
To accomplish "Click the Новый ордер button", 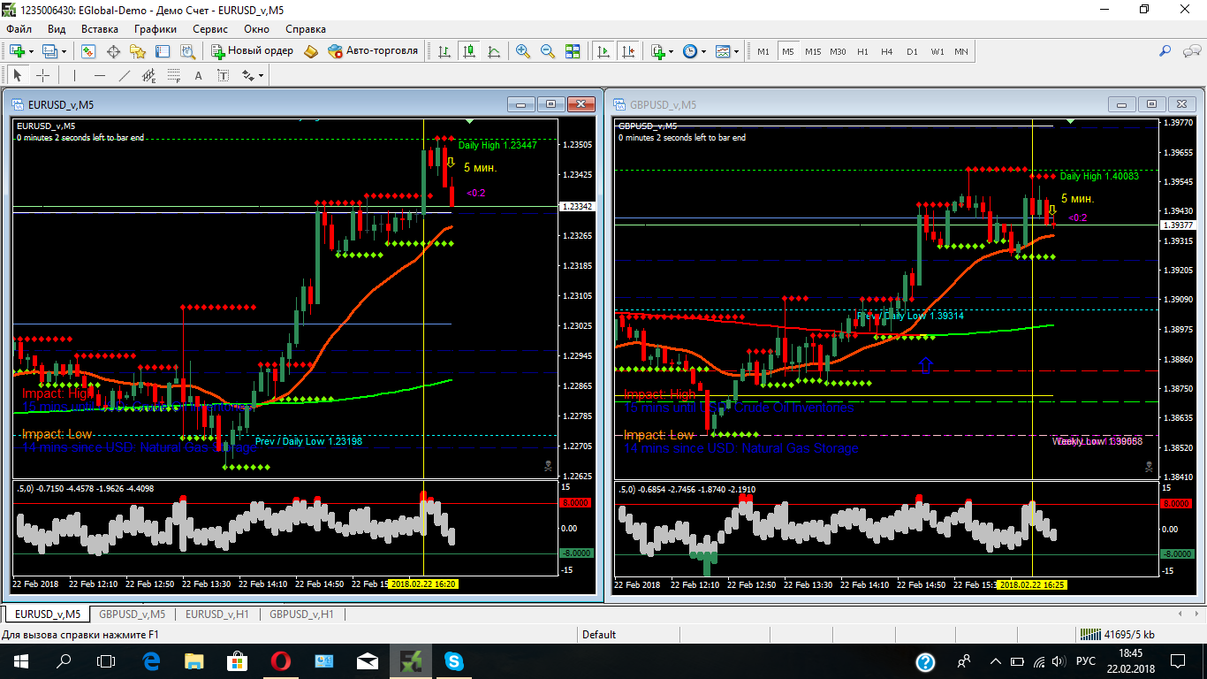I will [x=252, y=51].
